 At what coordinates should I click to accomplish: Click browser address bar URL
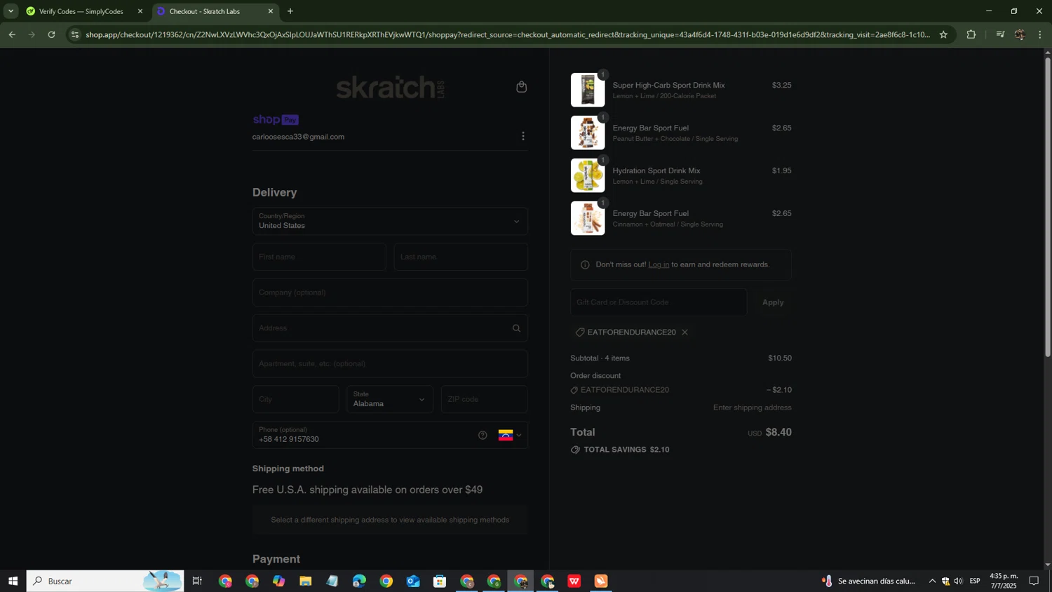pos(508,34)
